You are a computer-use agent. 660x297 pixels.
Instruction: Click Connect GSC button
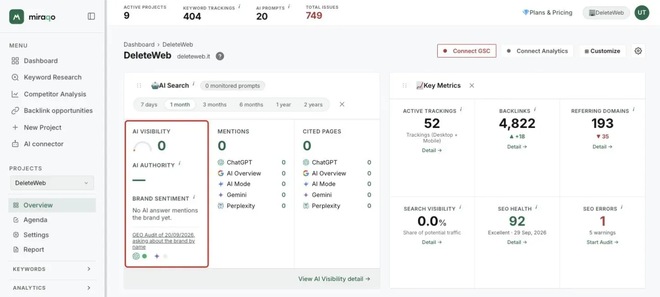[467, 51]
